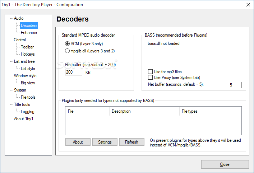Open the Enhancer settings page
The image size is (254, 173).
pos(29,33)
